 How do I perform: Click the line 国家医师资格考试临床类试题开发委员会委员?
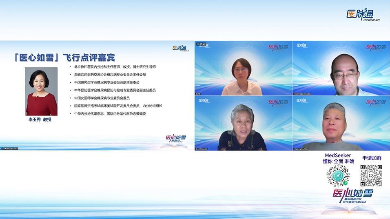(x=118, y=106)
